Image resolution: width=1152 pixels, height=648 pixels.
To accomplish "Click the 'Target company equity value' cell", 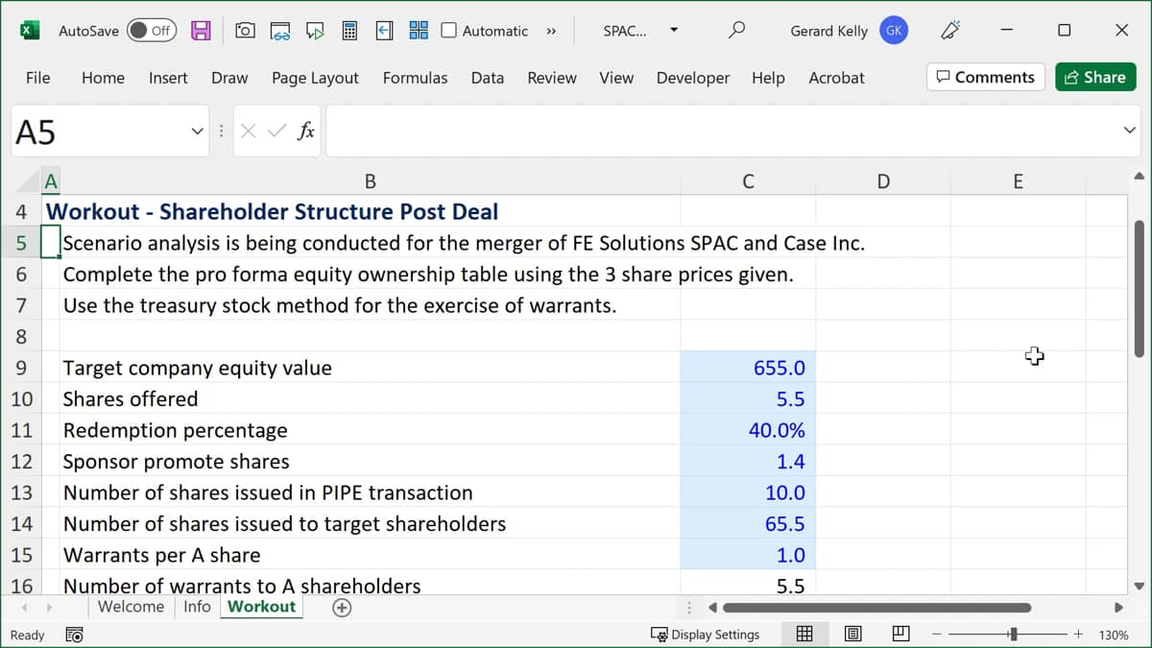I will tap(371, 368).
